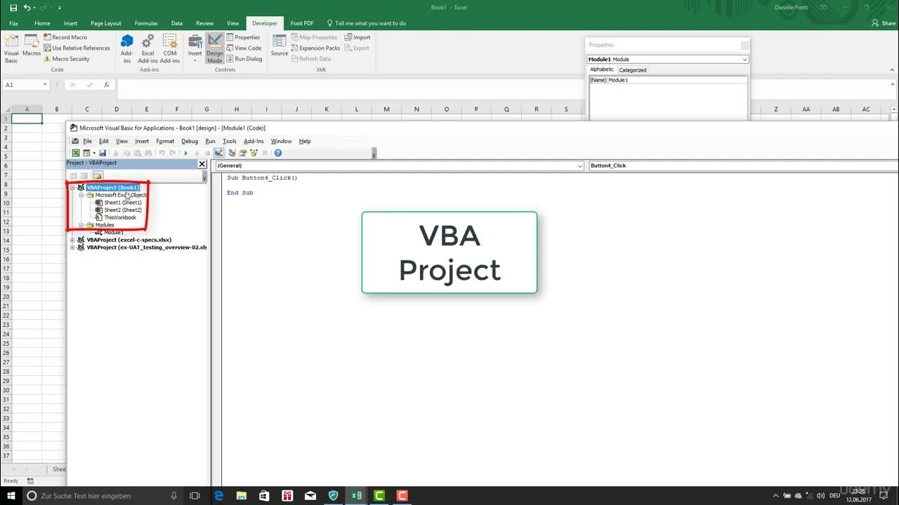Open Object Browser from VBA toolbar
Image resolution: width=899 pixels, height=505 pixels.
click(254, 153)
